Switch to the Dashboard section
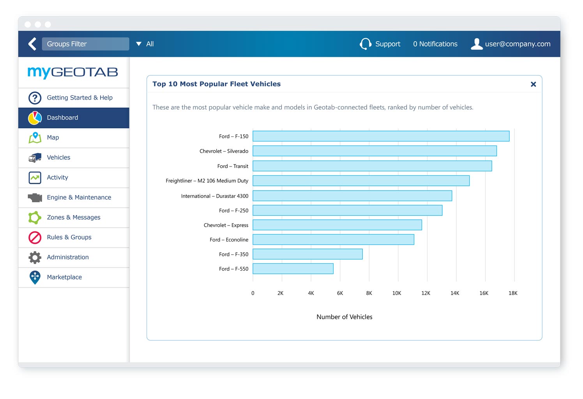 pyautogui.click(x=62, y=118)
